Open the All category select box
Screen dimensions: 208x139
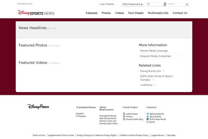point(156,4)
